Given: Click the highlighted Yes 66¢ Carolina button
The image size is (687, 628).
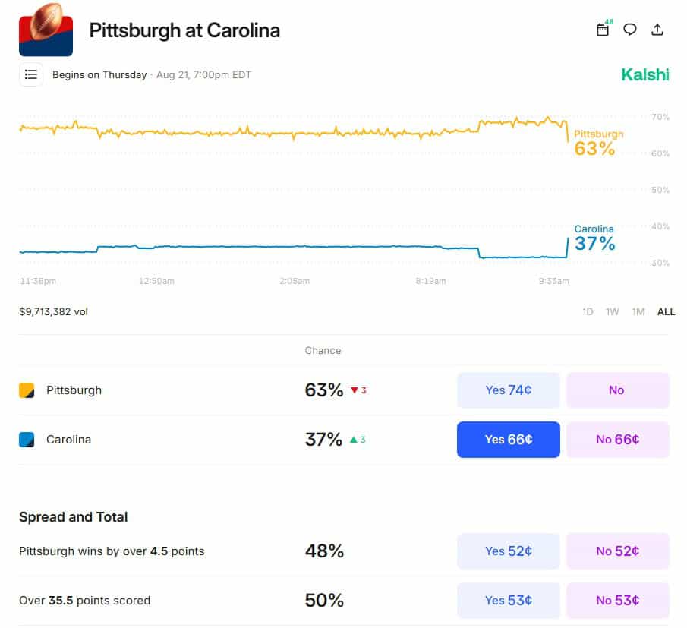Looking at the screenshot, I should (509, 440).
